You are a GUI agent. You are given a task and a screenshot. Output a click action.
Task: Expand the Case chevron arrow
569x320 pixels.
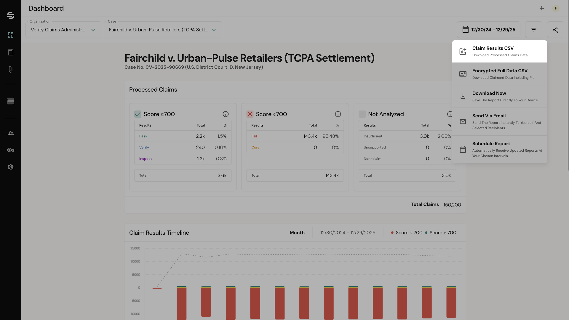tap(214, 30)
